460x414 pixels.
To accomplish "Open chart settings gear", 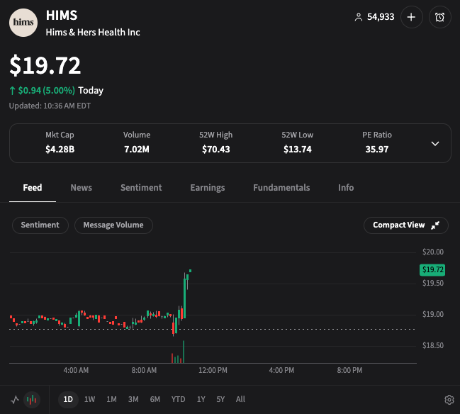I will coord(449,400).
